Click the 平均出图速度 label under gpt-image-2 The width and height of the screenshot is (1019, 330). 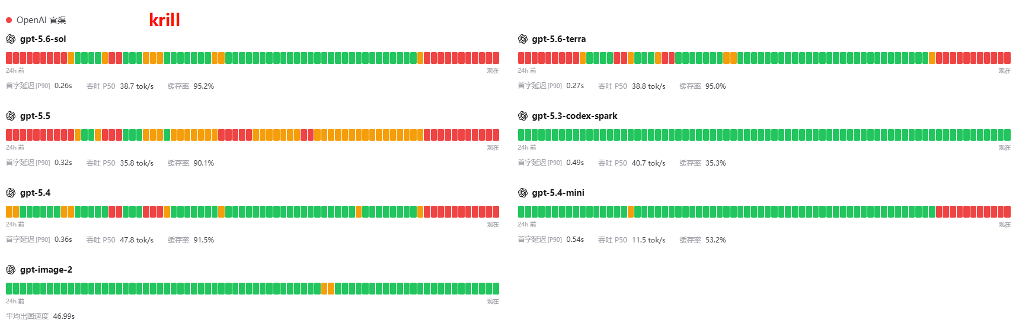click(27, 316)
